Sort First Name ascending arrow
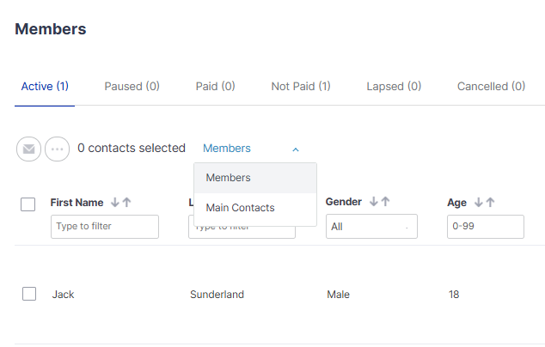Image resolution: width=545 pixels, height=347 pixels. [x=126, y=203]
